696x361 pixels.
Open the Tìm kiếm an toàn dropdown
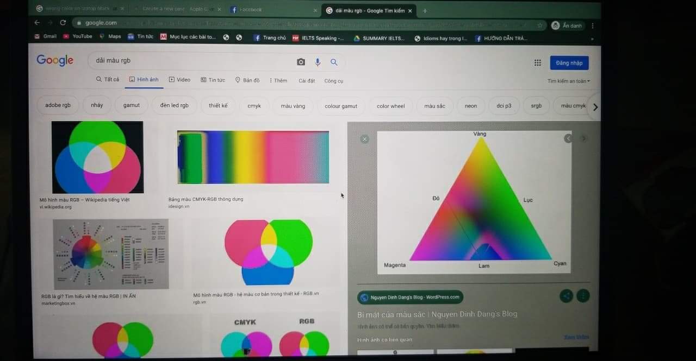tap(568, 80)
